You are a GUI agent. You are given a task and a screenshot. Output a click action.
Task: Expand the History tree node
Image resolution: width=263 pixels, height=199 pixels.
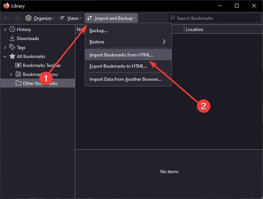[x=5, y=30]
